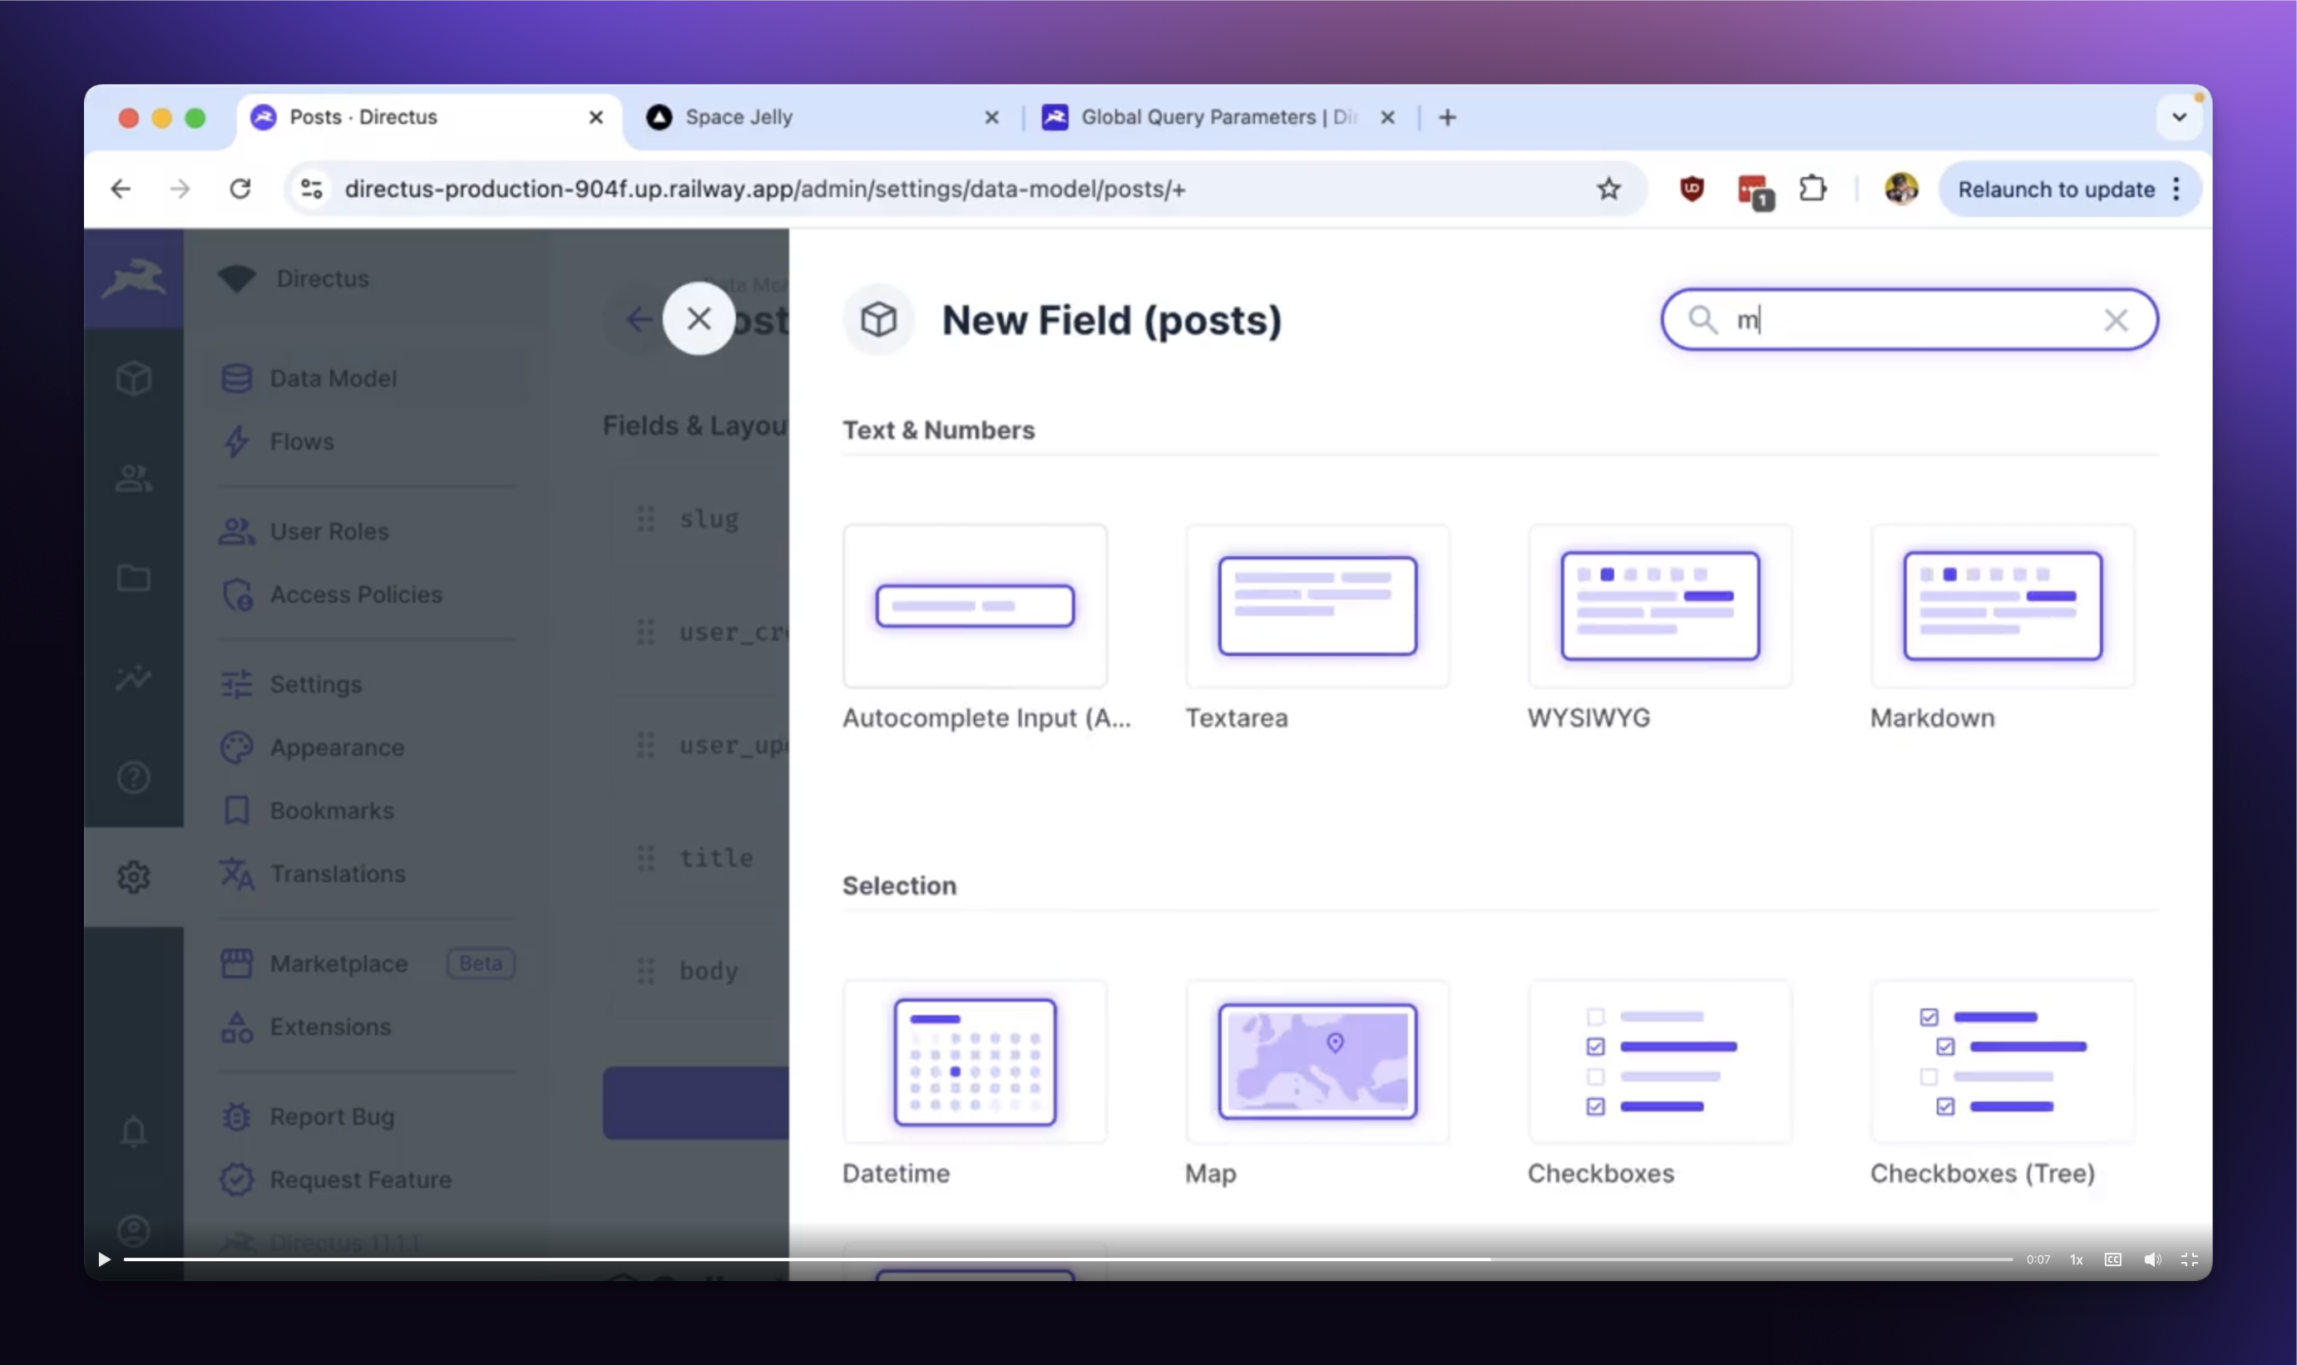This screenshot has height=1365, width=2297.
Task: Switch to the Global Query Parameters tab
Action: [x=1218, y=117]
